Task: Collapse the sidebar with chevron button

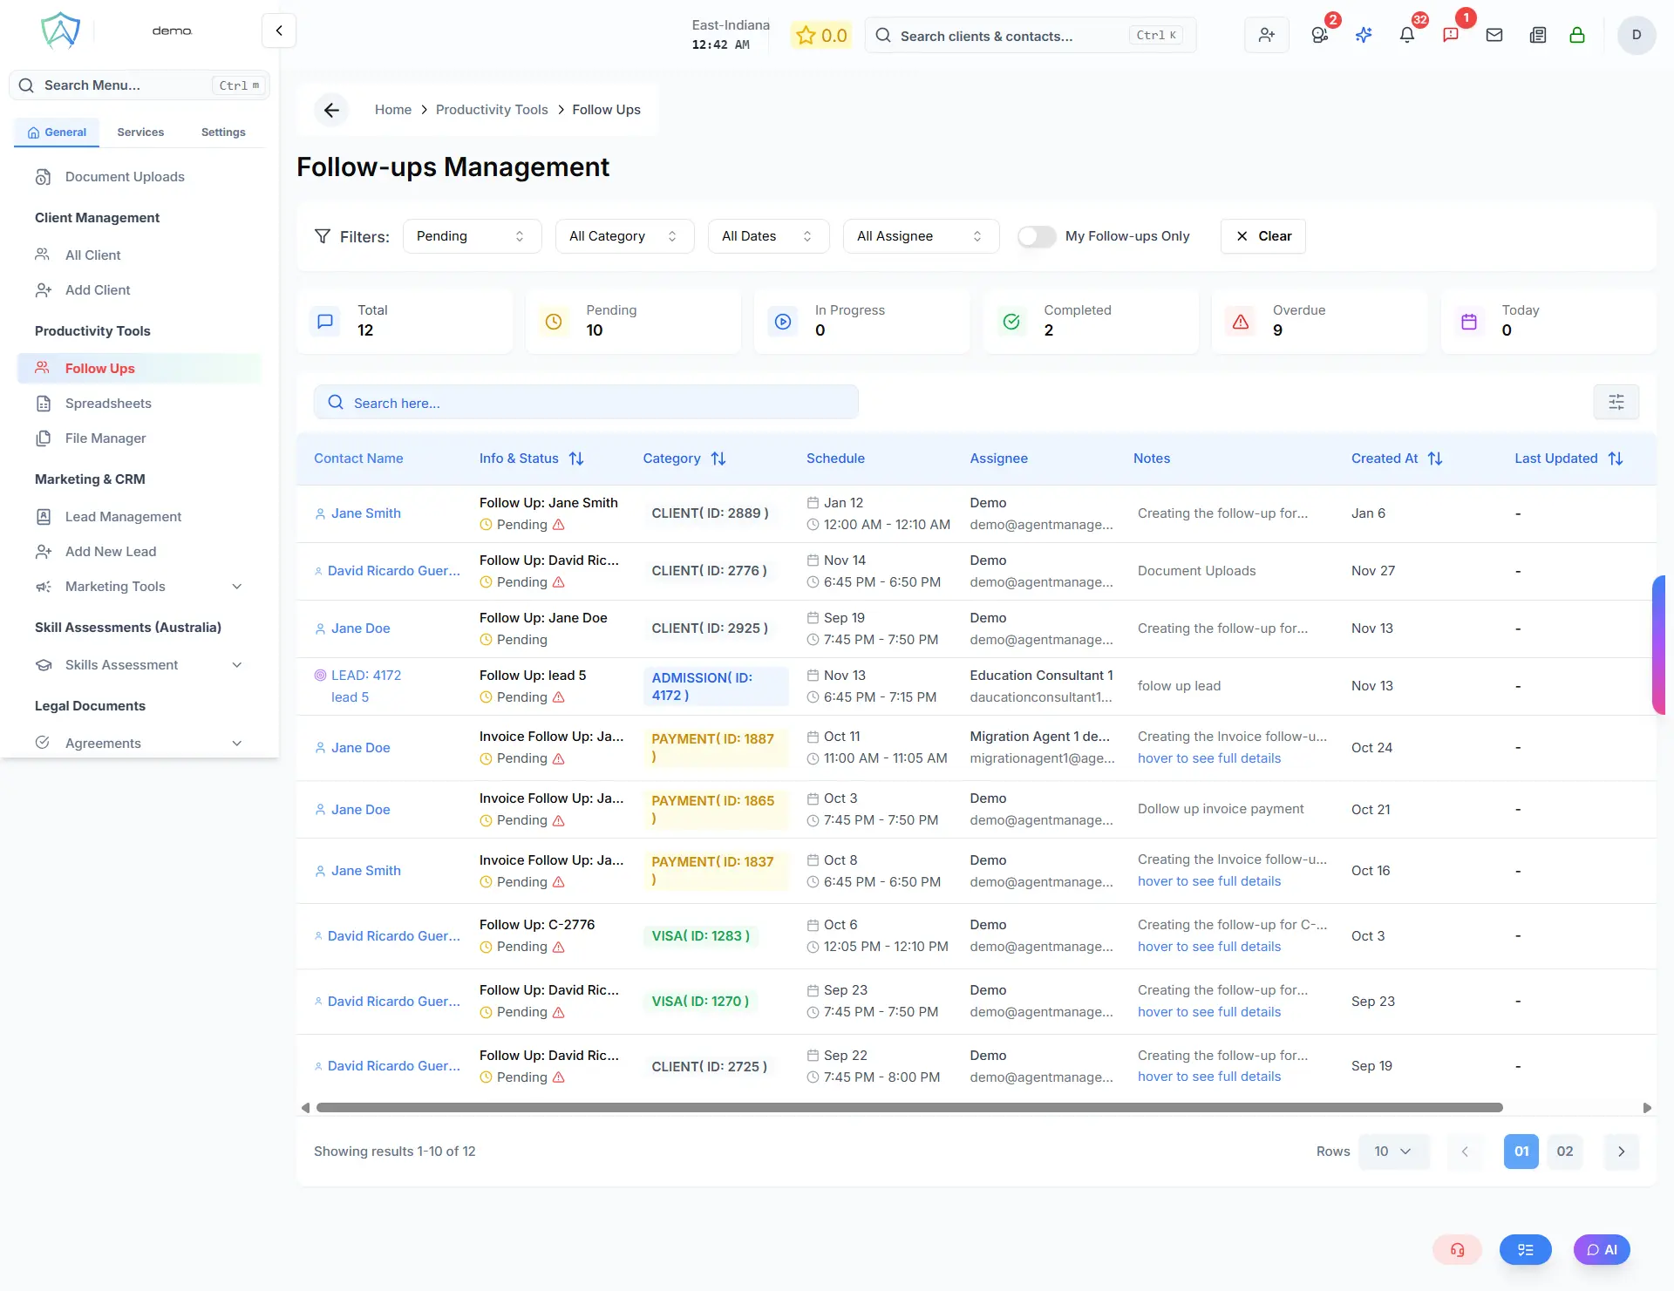Action: [x=279, y=31]
